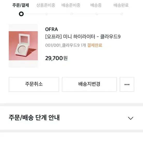Click the 29,700원 price text
The height and width of the screenshot is (143, 143).
[56, 58]
